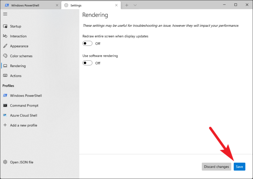Click the gear icon in Settings tab
Viewport: 253px width, 179px height.
click(66, 5)
